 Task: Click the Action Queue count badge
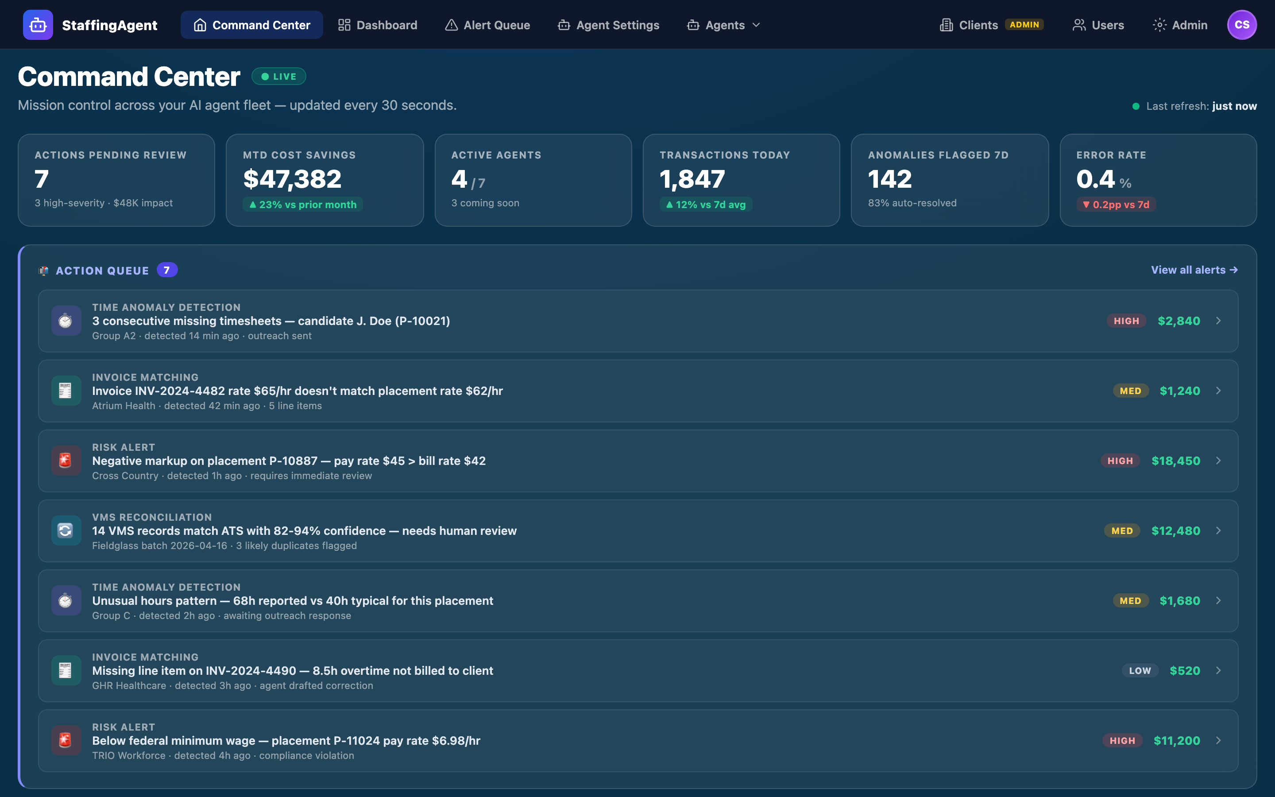[x=166, y=270]
